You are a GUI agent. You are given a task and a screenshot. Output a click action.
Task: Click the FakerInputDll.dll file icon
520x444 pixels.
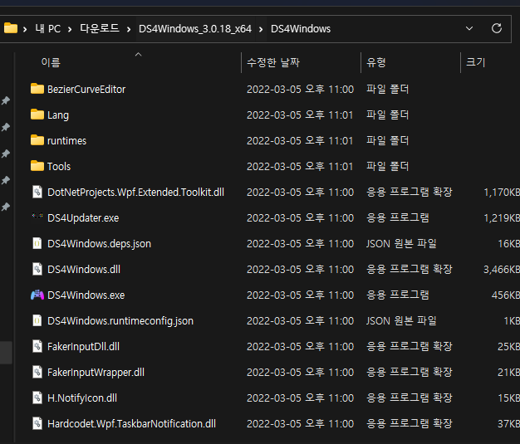point(37,346)
